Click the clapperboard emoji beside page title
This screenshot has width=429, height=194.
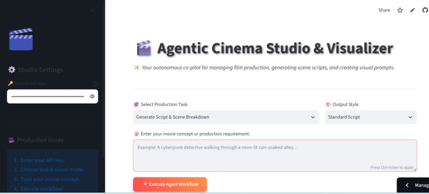(144, 48)
